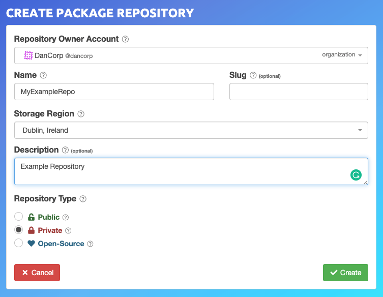Click the red locked padlock icon
This screenshot has width=383, height=297.
[x=31, y=230]
